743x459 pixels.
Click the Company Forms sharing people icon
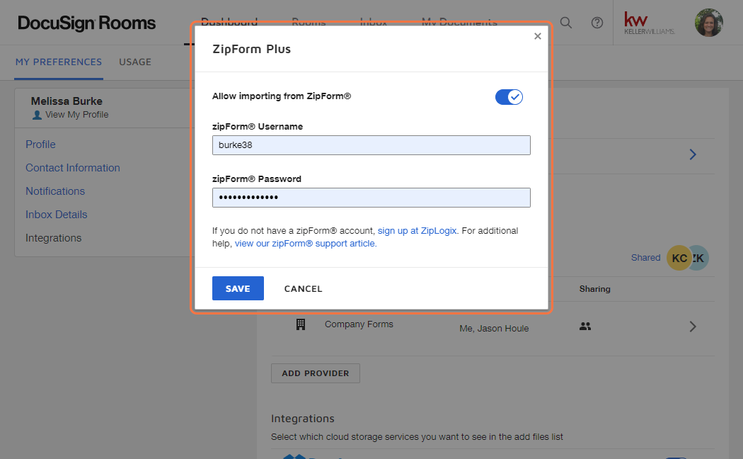tap(585, 327)
